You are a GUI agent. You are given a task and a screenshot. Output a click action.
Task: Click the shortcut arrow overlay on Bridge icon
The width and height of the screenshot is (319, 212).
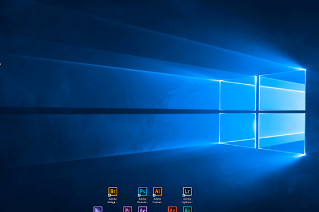[x=110, y=195]
